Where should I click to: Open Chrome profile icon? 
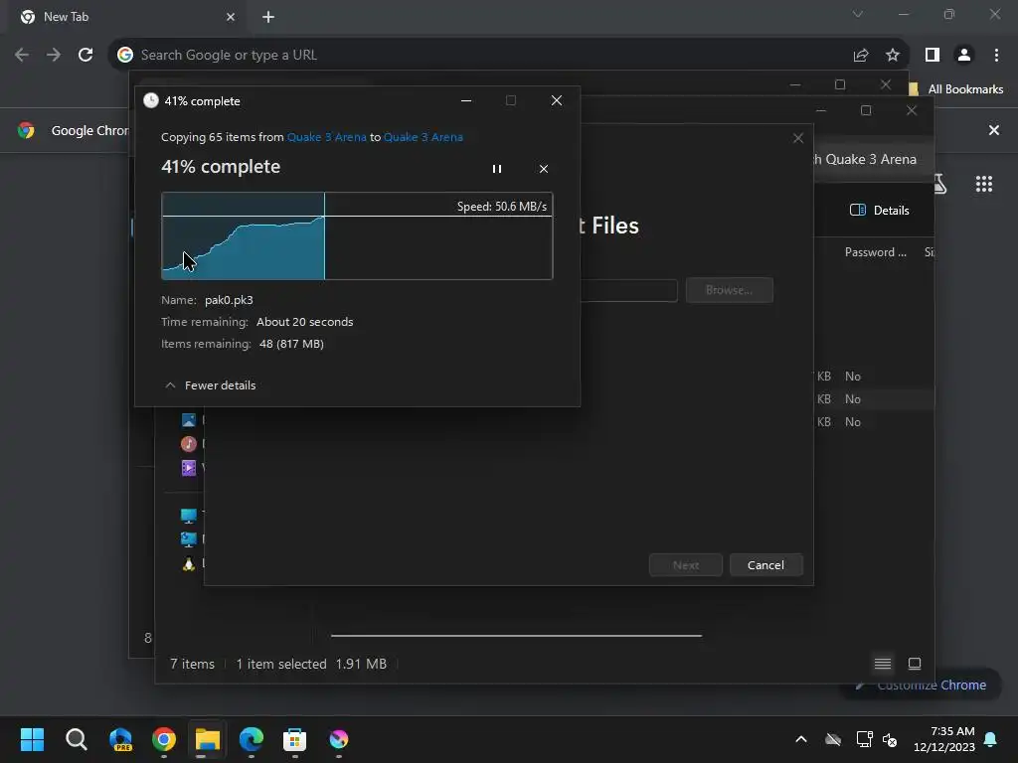point(964,56)
